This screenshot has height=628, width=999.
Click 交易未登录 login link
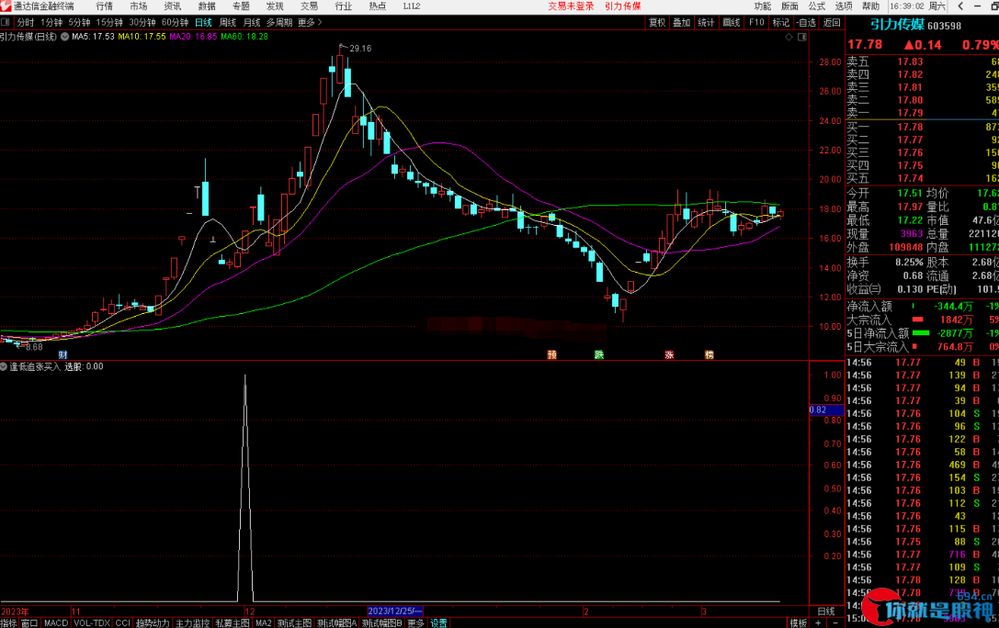click(571, 6)
